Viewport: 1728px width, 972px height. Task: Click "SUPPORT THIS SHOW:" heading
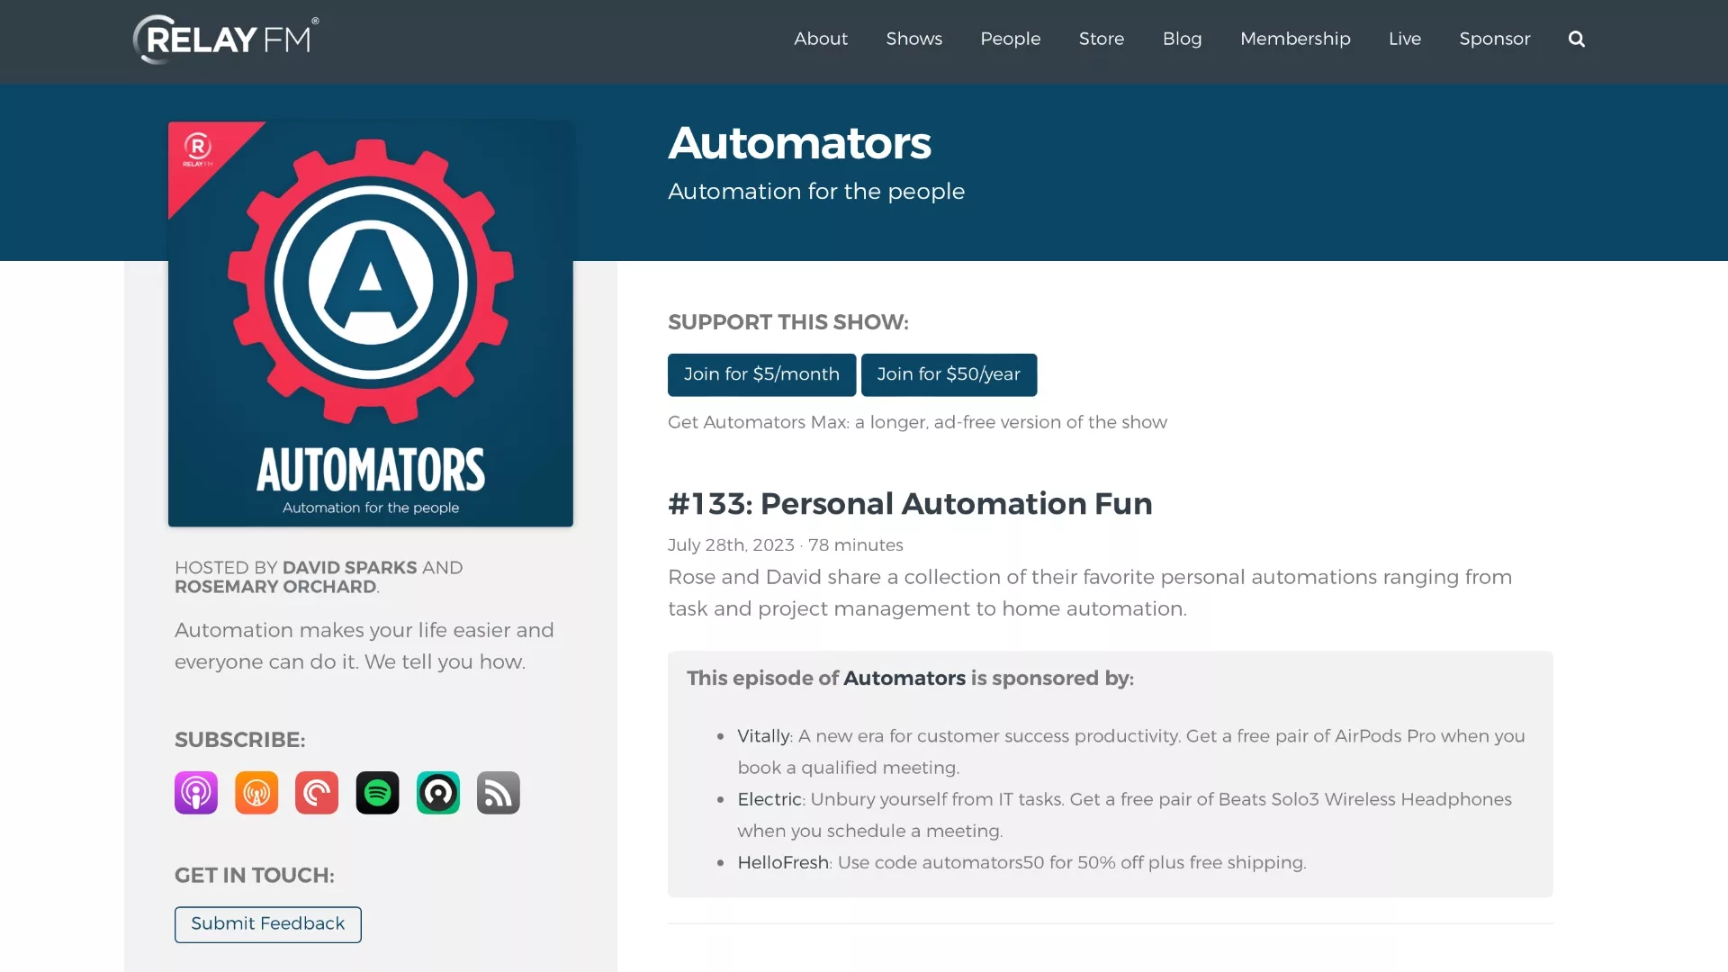[x=788, y=322]
